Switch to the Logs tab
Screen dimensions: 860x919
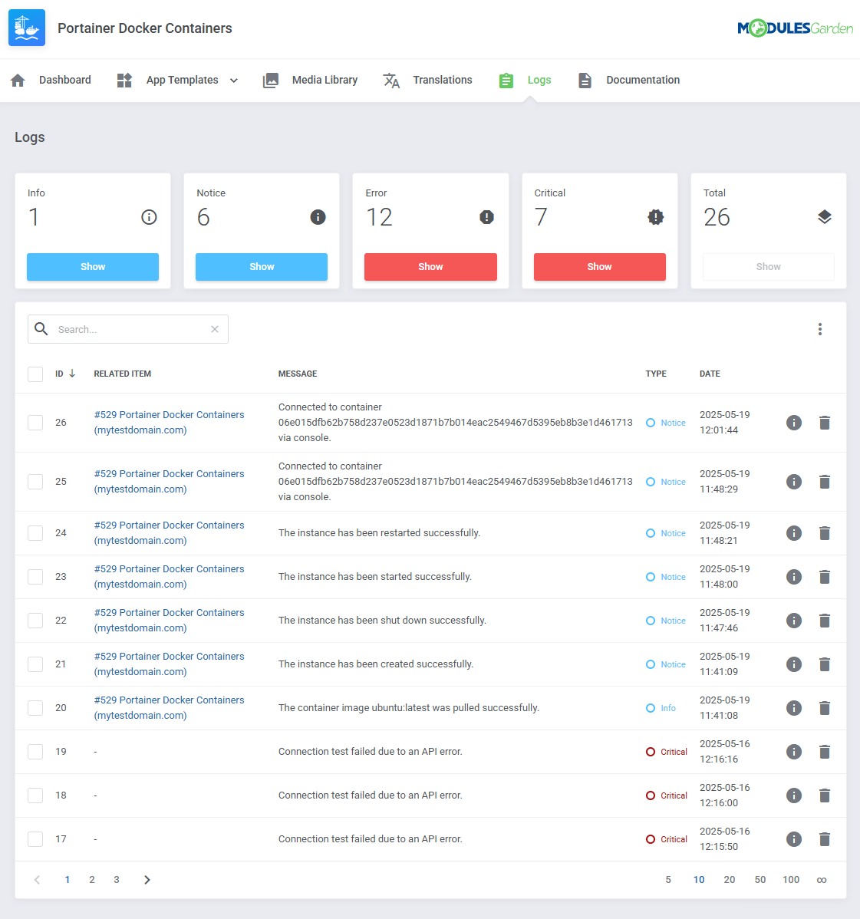point(526,81)
